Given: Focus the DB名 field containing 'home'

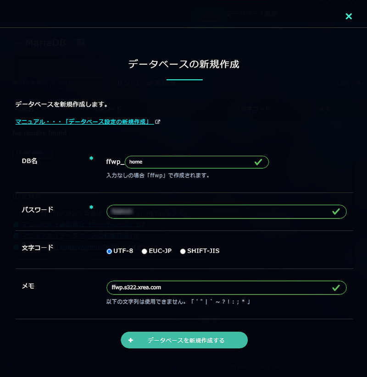Looking at the screenshot, I should 188,162.
